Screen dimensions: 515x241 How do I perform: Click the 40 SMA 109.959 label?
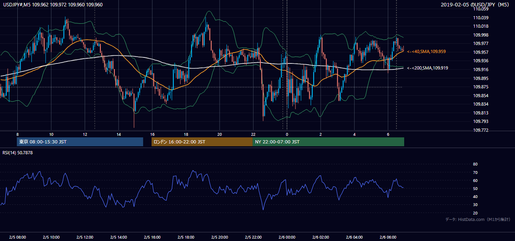coord(426,52)
